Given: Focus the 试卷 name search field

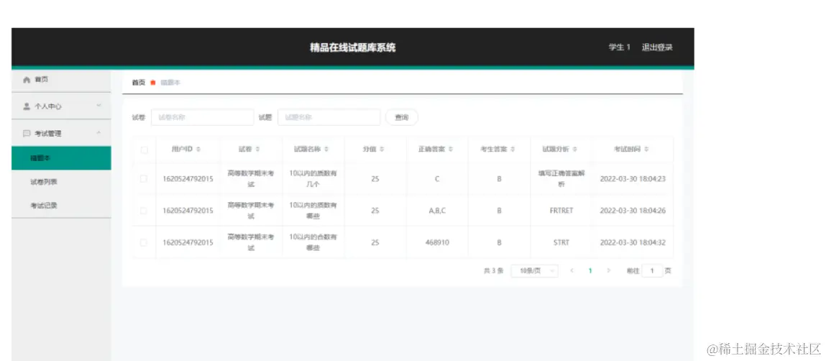Looking at the screenshot, I should pos(202,117).
